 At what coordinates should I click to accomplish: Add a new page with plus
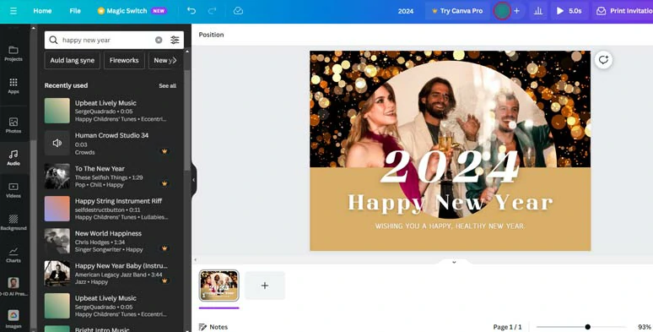[265, 286]
